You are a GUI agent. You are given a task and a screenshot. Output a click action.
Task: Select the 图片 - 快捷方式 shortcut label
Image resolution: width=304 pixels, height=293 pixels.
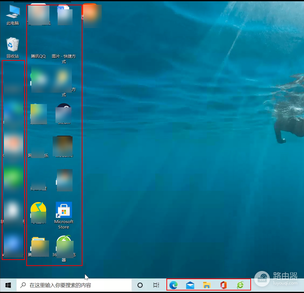point(64,59)
